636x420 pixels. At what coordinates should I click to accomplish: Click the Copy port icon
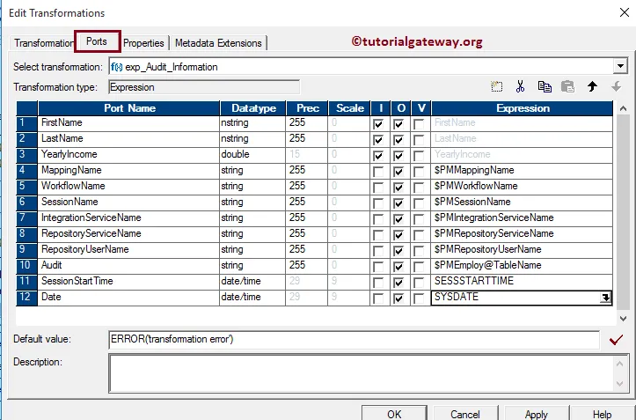[x=544, y=87]
